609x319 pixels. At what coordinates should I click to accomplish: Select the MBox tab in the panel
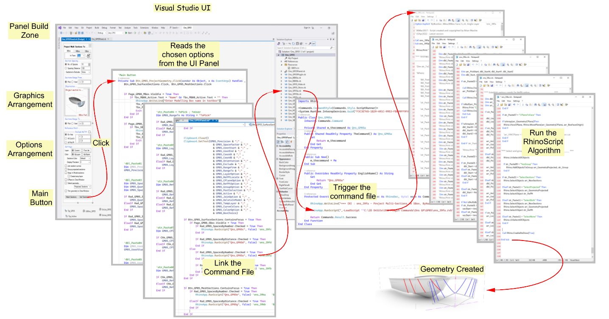click(x=78, y=51)
